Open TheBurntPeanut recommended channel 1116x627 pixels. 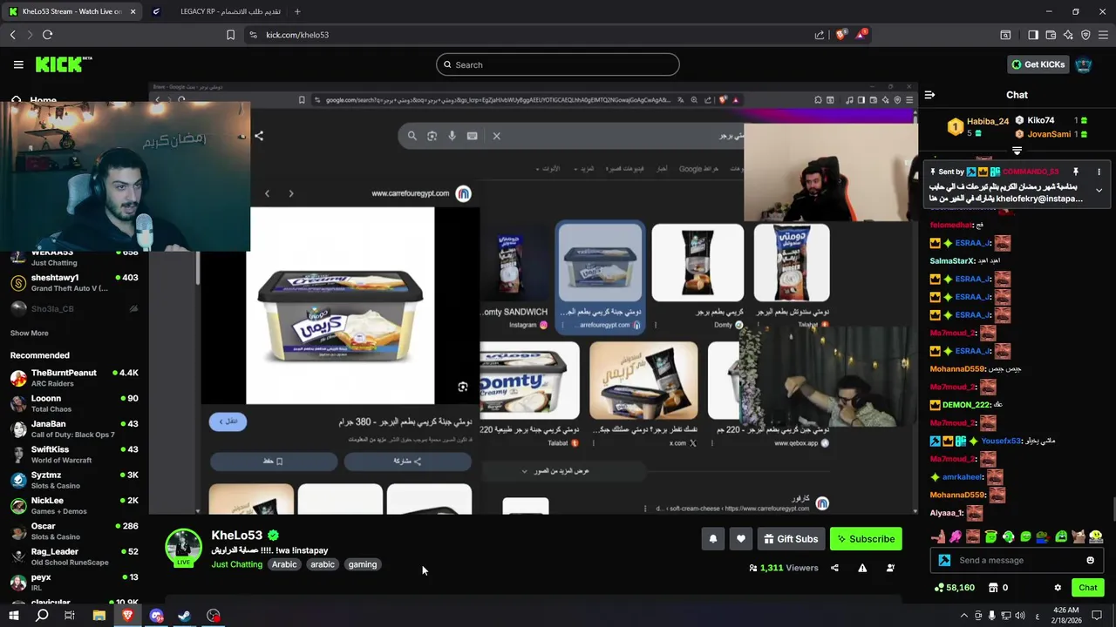[x=73, y=378]
